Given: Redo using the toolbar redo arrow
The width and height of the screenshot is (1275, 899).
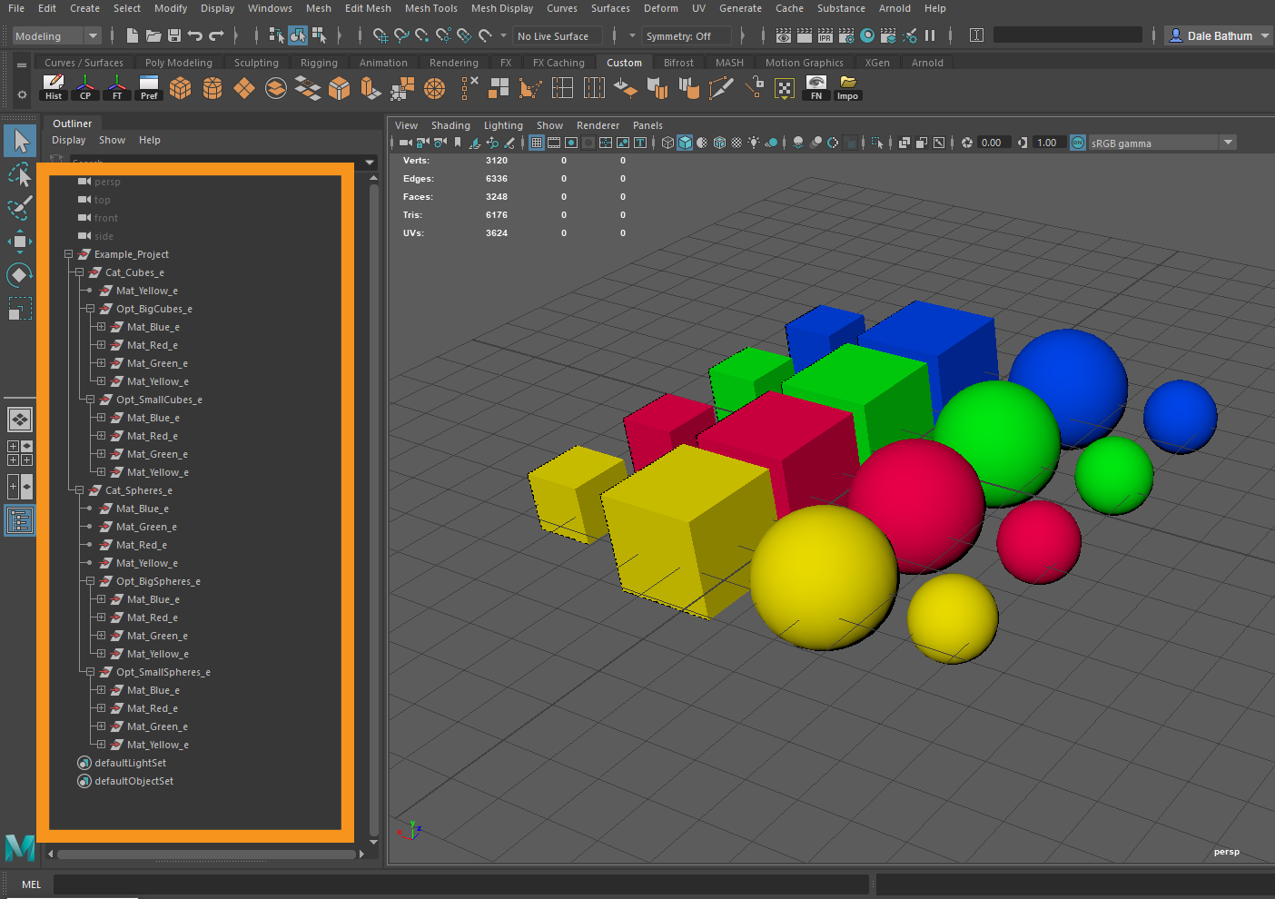Looking at the screenshot, I should pyautogui.click(x=216, y=35).
